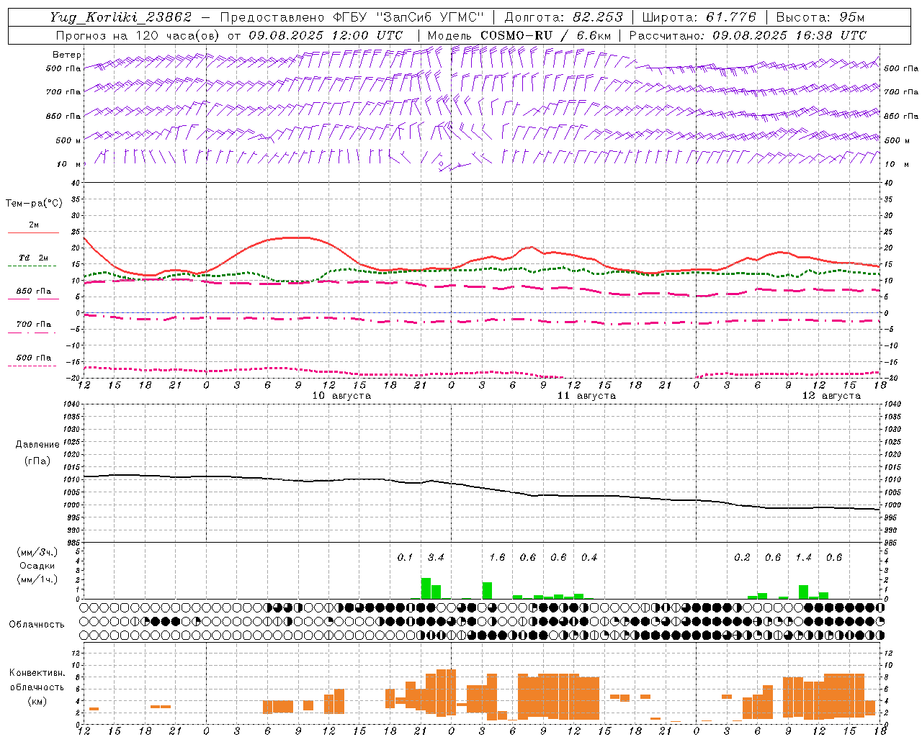922x737 pixels.
Task: Click the model name COSMO-RU / 6.6км
Action: click(545, 35)
